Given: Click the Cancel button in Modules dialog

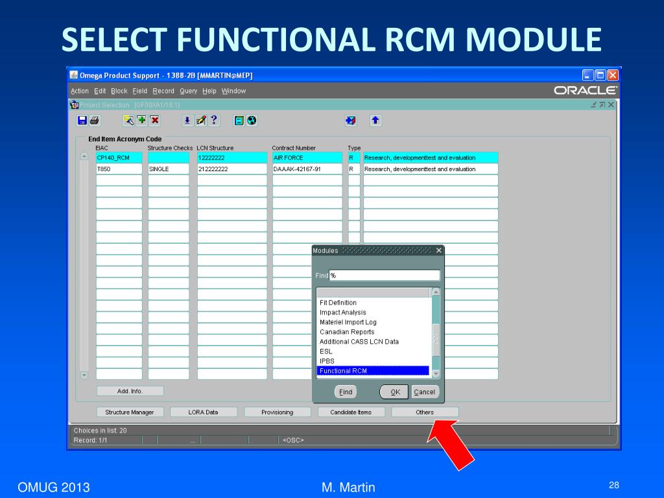Looking at the screenshot, I should tap(425, 392).
